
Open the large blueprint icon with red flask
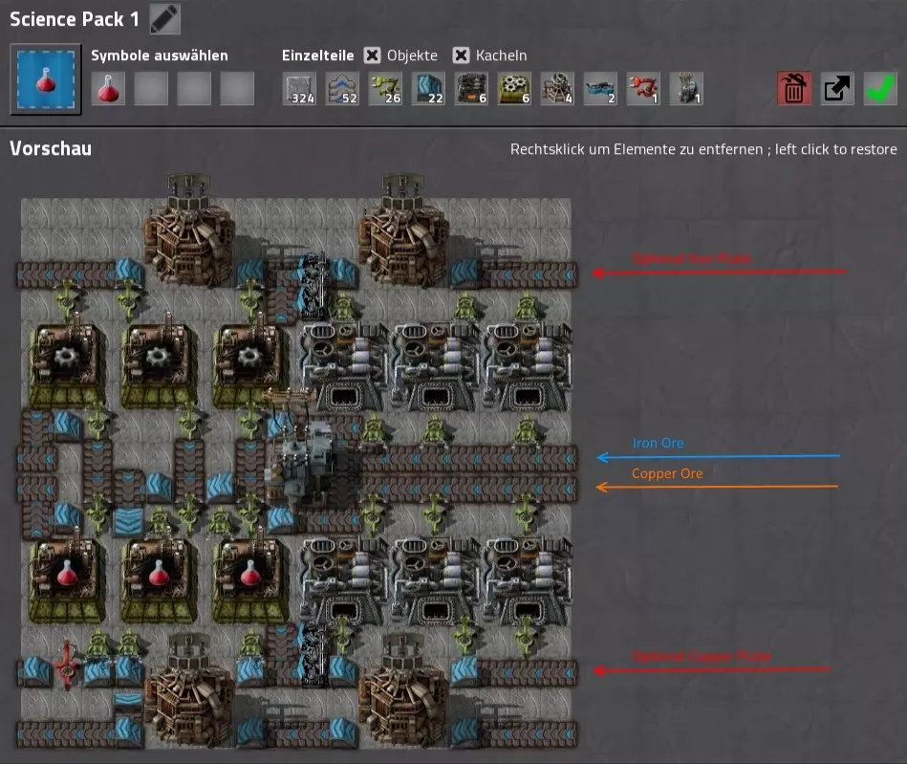(x=46, y=79)
